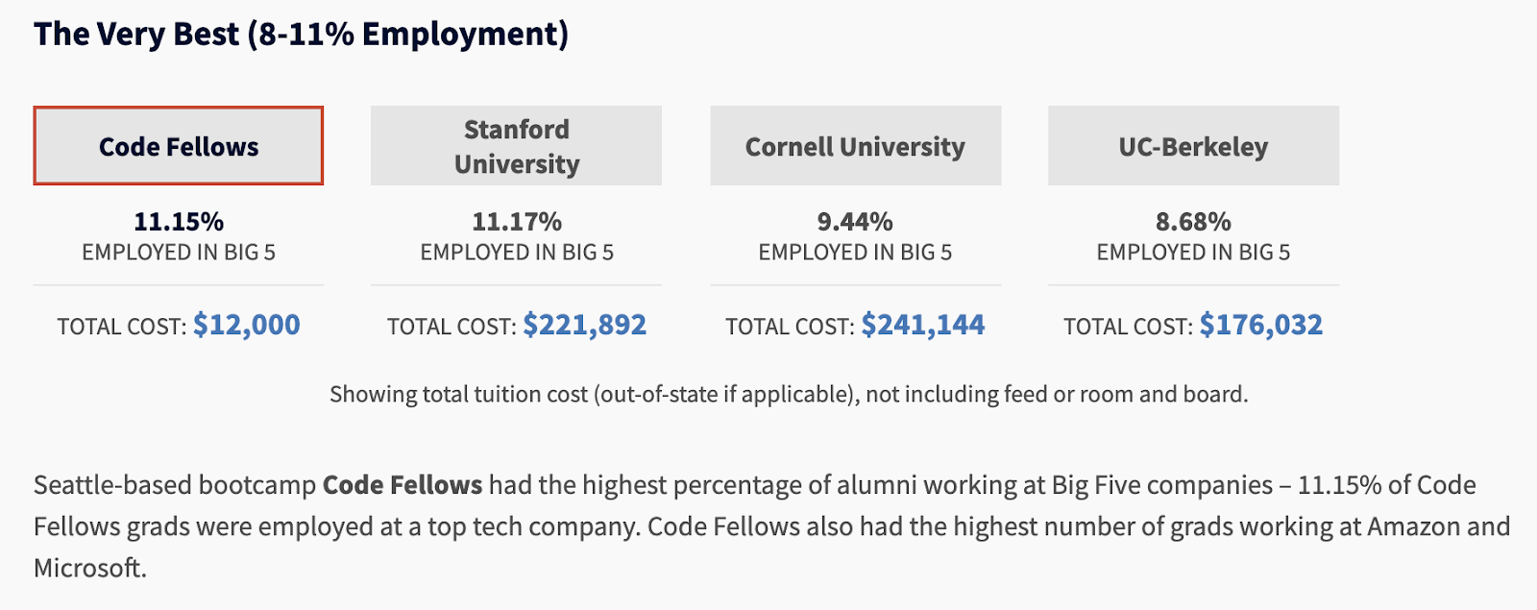This screenshot has width=1537, height=610.
Task: Select the 9.44% employment figure
Action: (855, 222)
